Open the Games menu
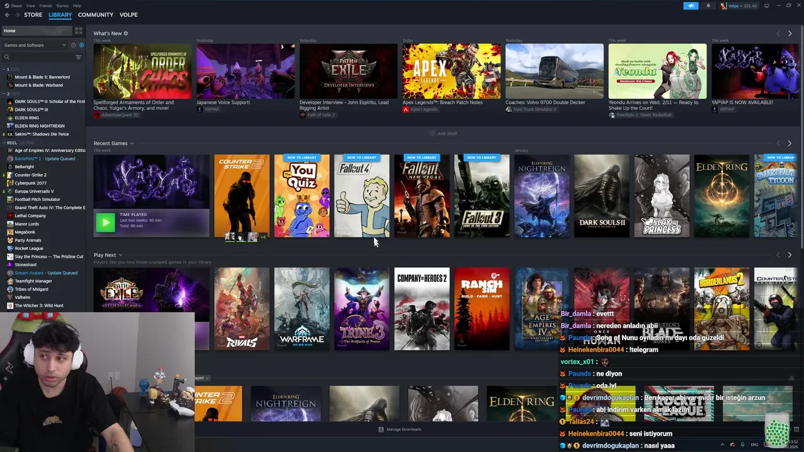This screenshot has width=804, height=452. click(62, 6)
